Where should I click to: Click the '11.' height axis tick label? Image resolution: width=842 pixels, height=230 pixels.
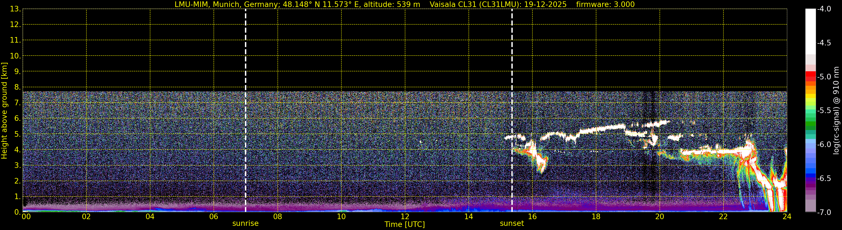click(x=16, y=40)
